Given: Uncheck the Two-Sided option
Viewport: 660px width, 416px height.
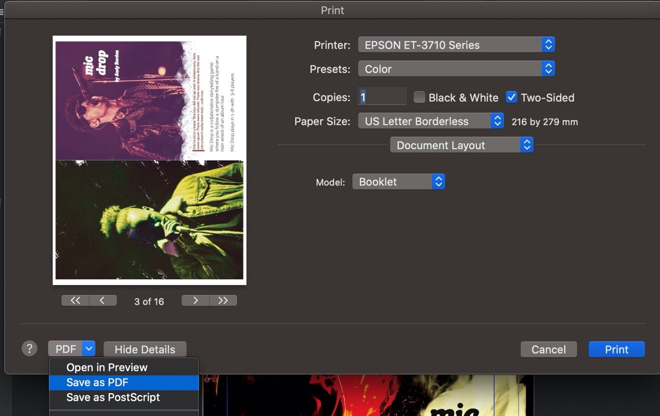Looking at the screenshot, I should tap(511, 97).
